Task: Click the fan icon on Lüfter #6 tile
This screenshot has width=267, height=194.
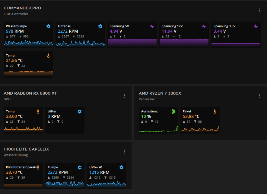Action: [100, 26]
